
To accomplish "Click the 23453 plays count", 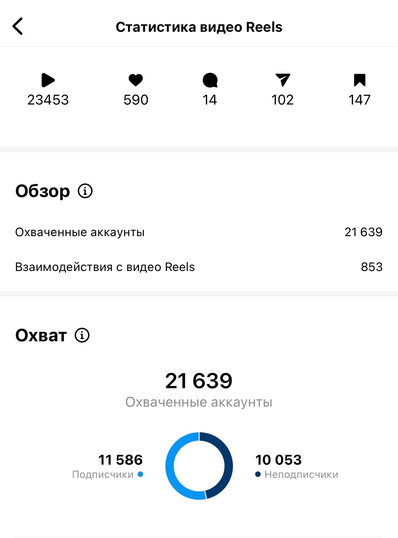I will (x=48, y=100).
